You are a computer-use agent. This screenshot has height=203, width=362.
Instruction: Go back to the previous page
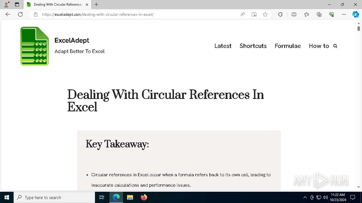(8, 14)
